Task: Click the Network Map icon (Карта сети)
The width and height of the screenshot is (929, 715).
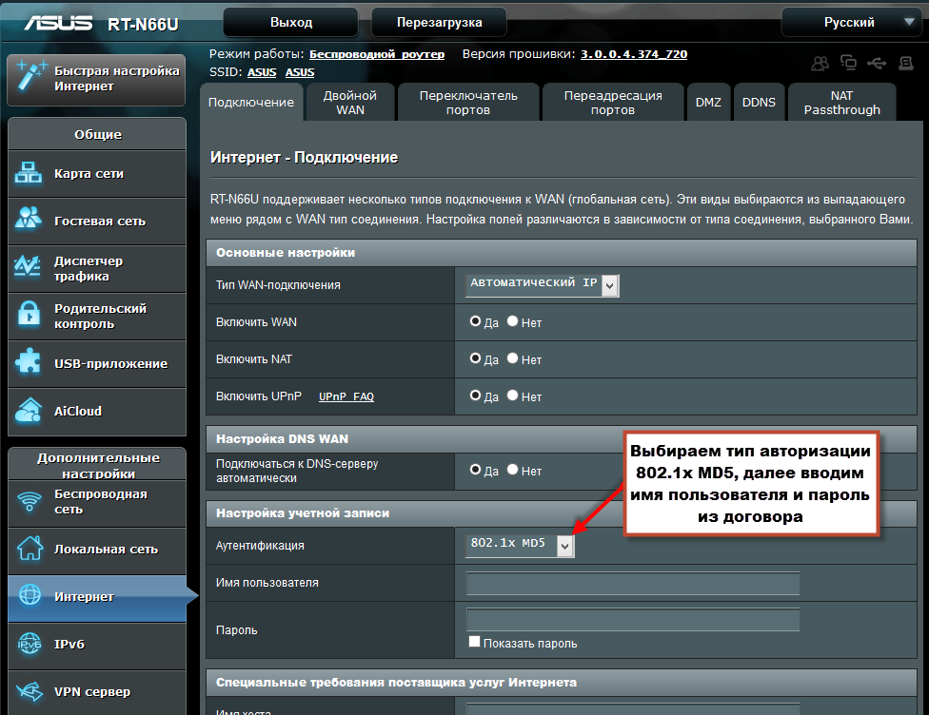Action: coord(29,173)
